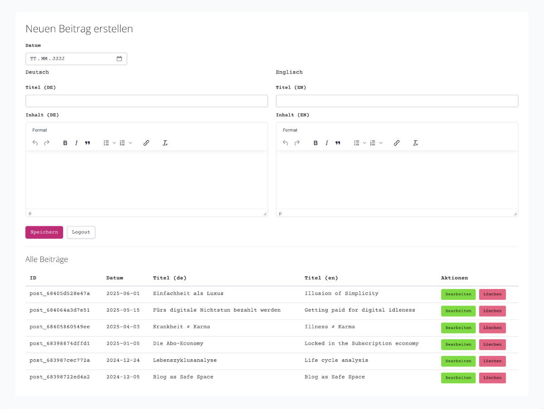
Task: Expand bullet list style options in German editor
Action: point(114,143)
